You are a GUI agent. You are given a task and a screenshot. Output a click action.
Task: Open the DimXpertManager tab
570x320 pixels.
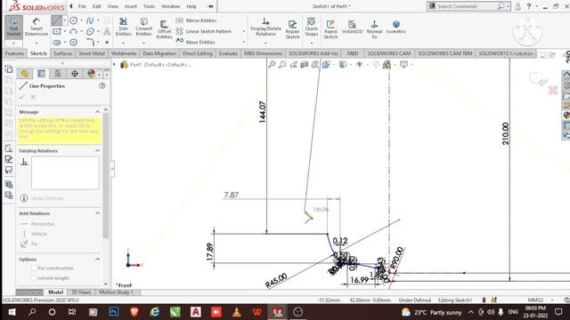(75, 74)
